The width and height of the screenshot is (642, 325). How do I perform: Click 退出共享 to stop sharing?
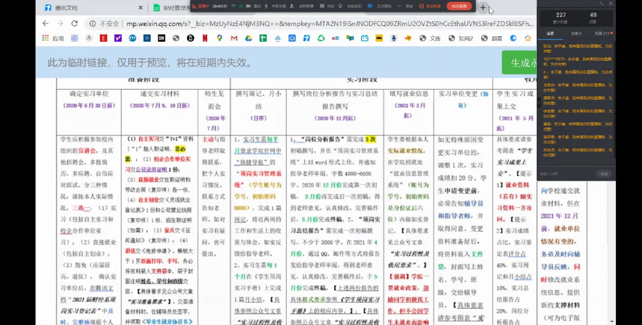(430, 6)
